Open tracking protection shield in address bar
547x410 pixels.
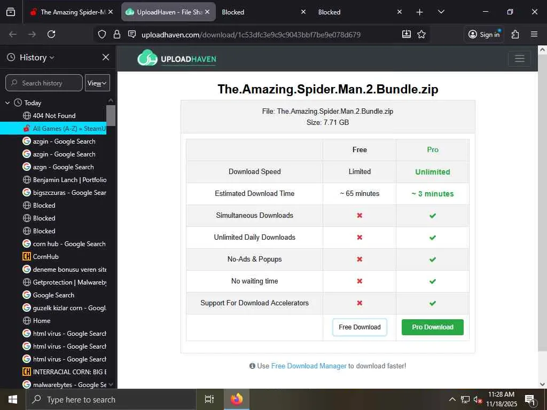(102, 34)
